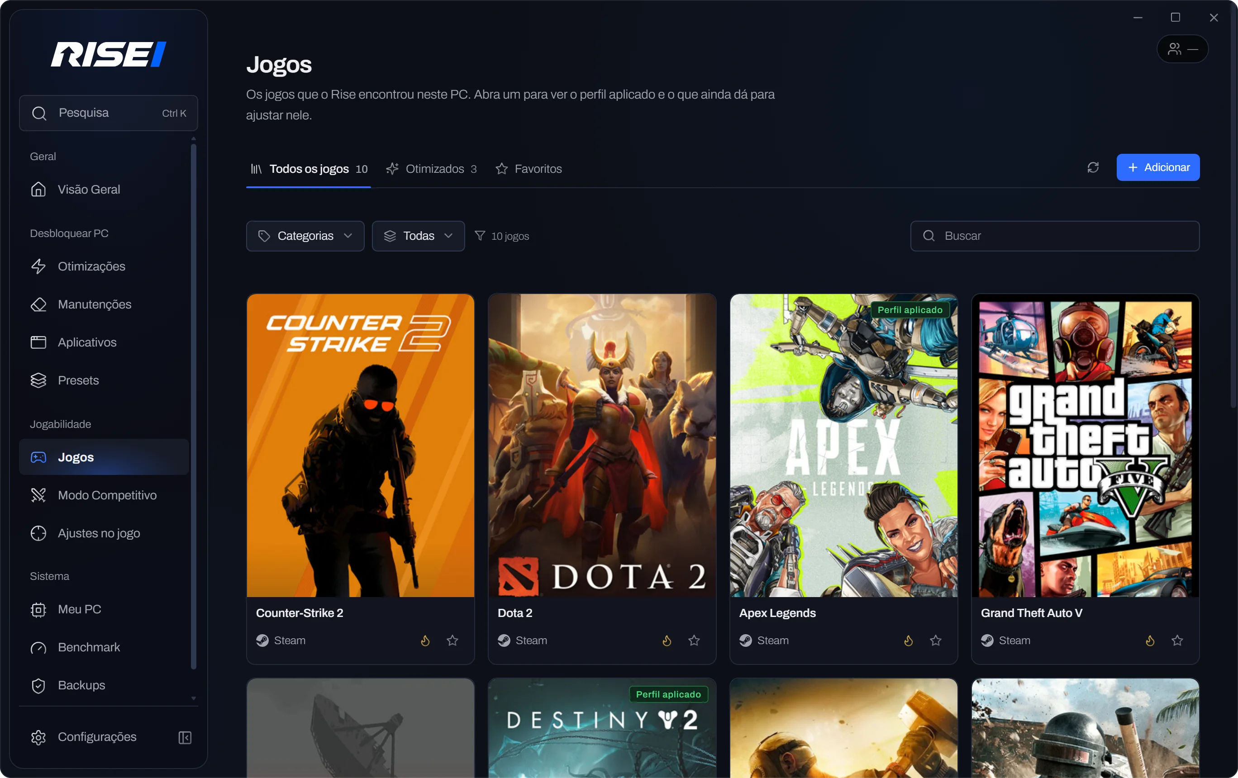Click the Counter-Strike 2 title text
This screenshot has width=1238, height=778.
pyautogui.click(x=300, y=613)
